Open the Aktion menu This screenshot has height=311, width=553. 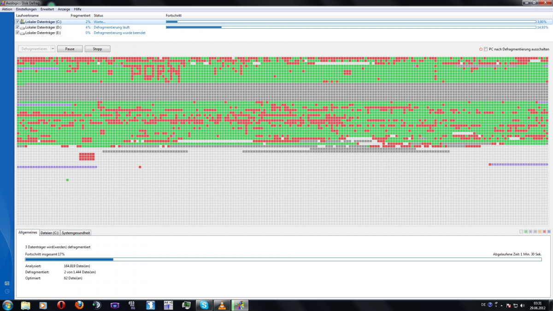point(7,9)
